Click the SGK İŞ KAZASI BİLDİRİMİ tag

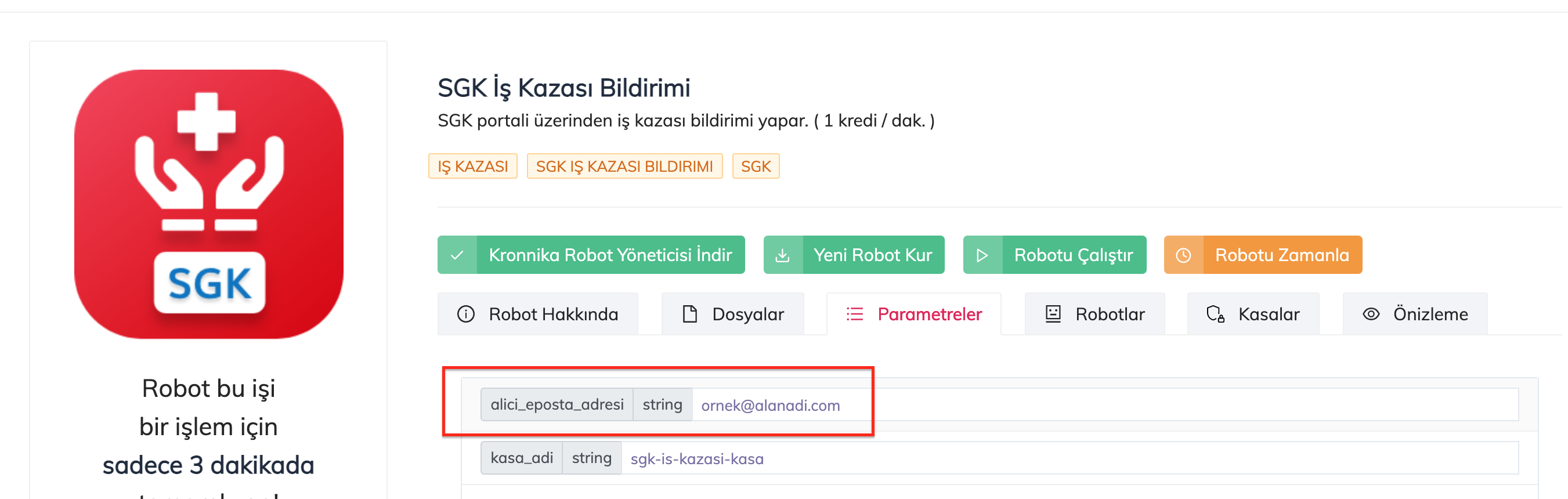point(624,166)
